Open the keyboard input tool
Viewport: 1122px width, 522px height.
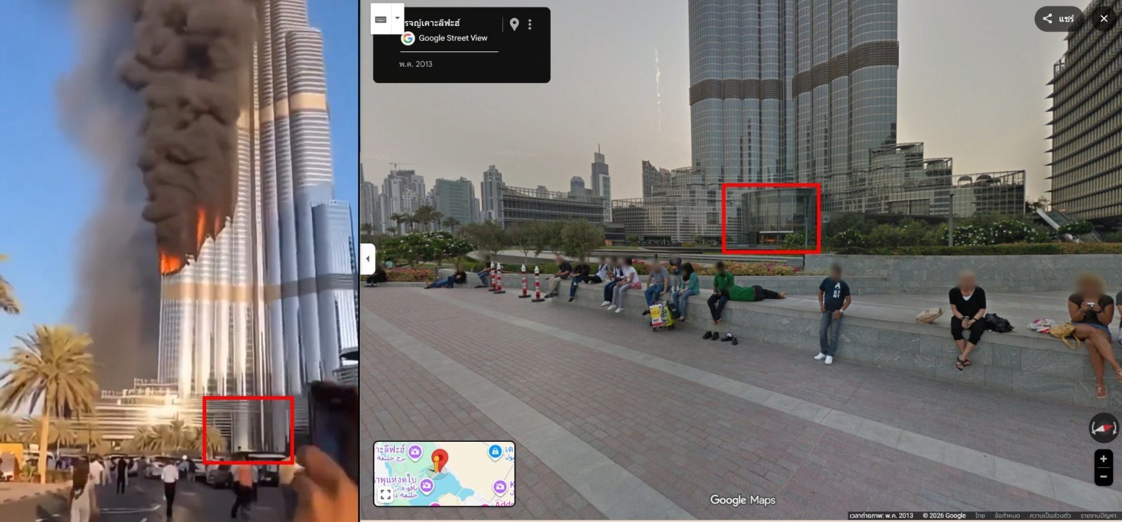coord(381,20)
